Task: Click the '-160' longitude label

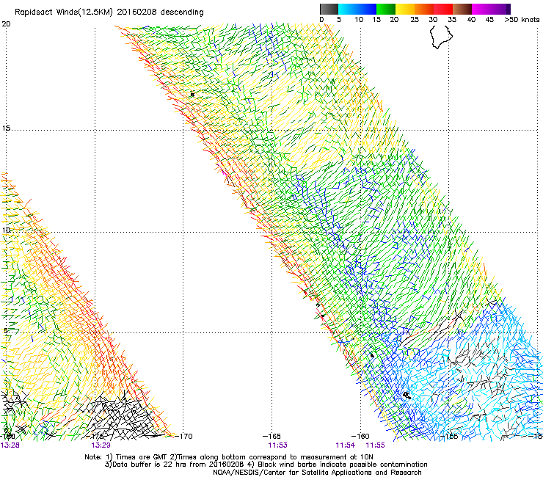Action: click(360, 436)
